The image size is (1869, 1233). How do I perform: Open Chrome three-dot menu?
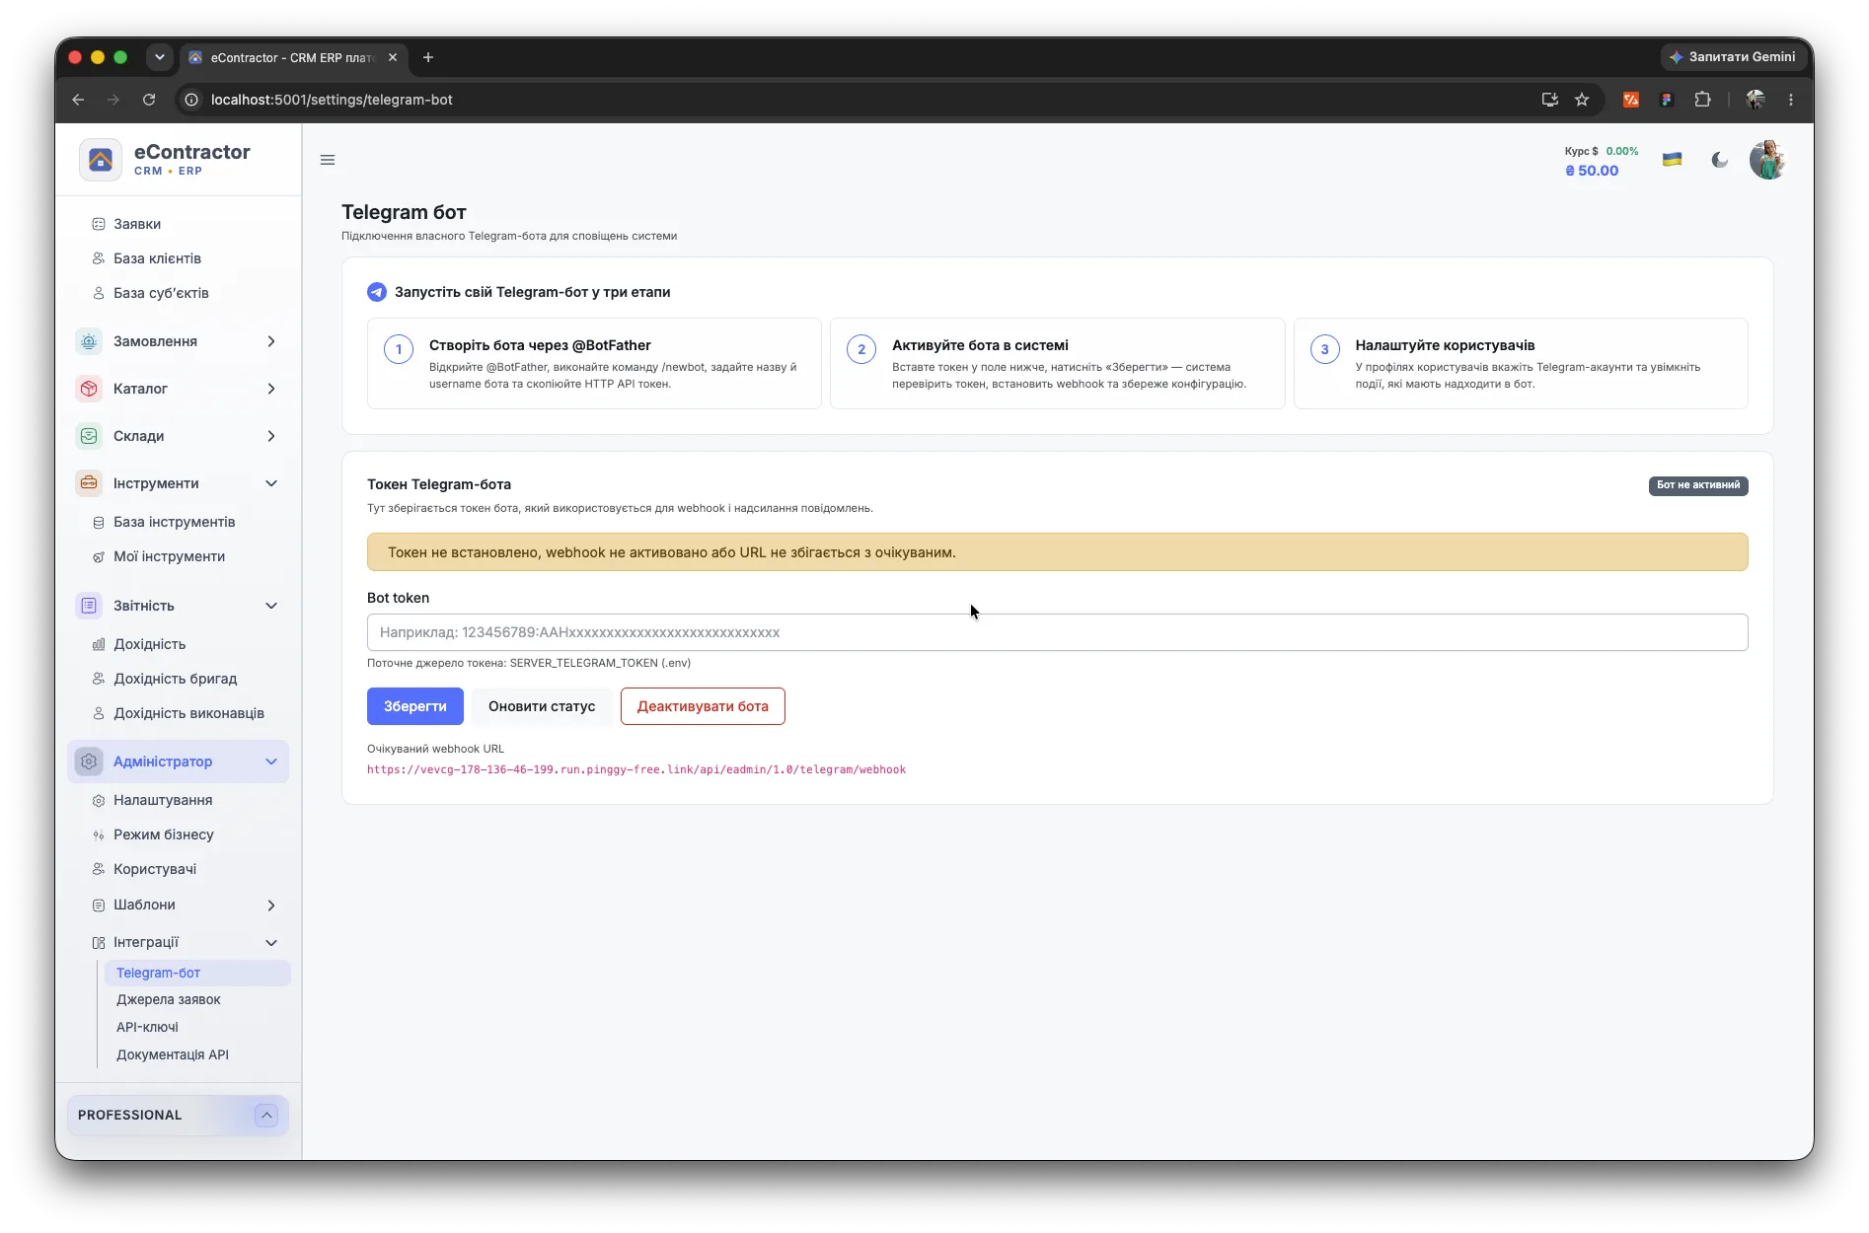pos(1791,100)
